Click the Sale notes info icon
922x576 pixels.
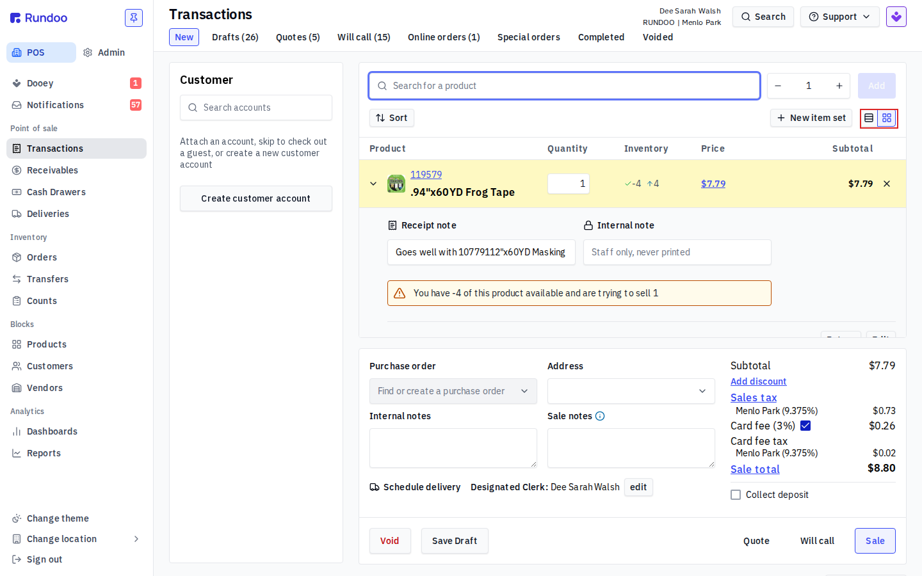(600, 416)
